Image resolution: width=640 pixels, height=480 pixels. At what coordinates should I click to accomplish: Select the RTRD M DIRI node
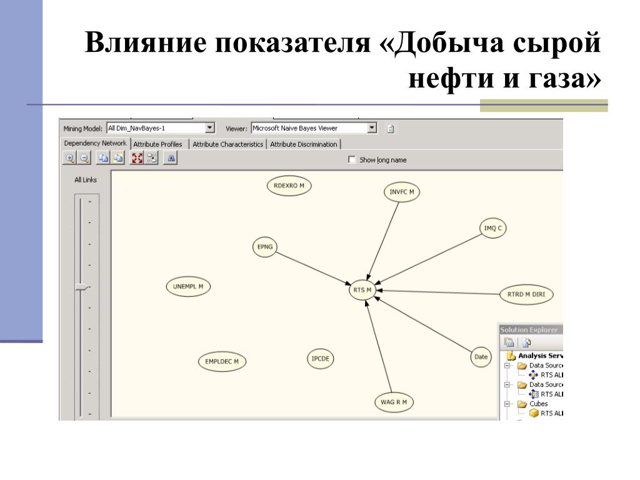coord(526,294)
